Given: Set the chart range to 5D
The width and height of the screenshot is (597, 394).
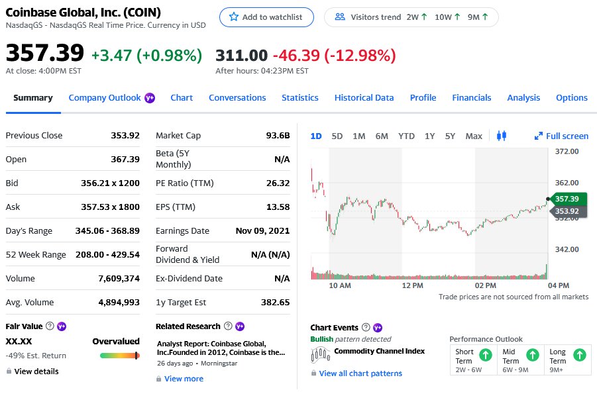Looking at the screenshot, I should (x=337, y=136).
